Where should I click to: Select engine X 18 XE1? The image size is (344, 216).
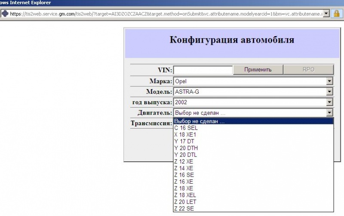(253, 135)
